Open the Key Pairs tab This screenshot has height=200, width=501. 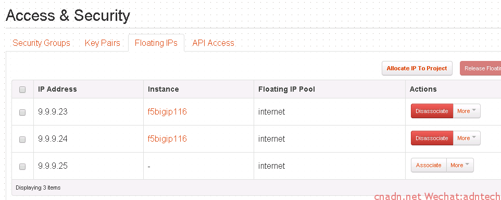coord(102,43)
